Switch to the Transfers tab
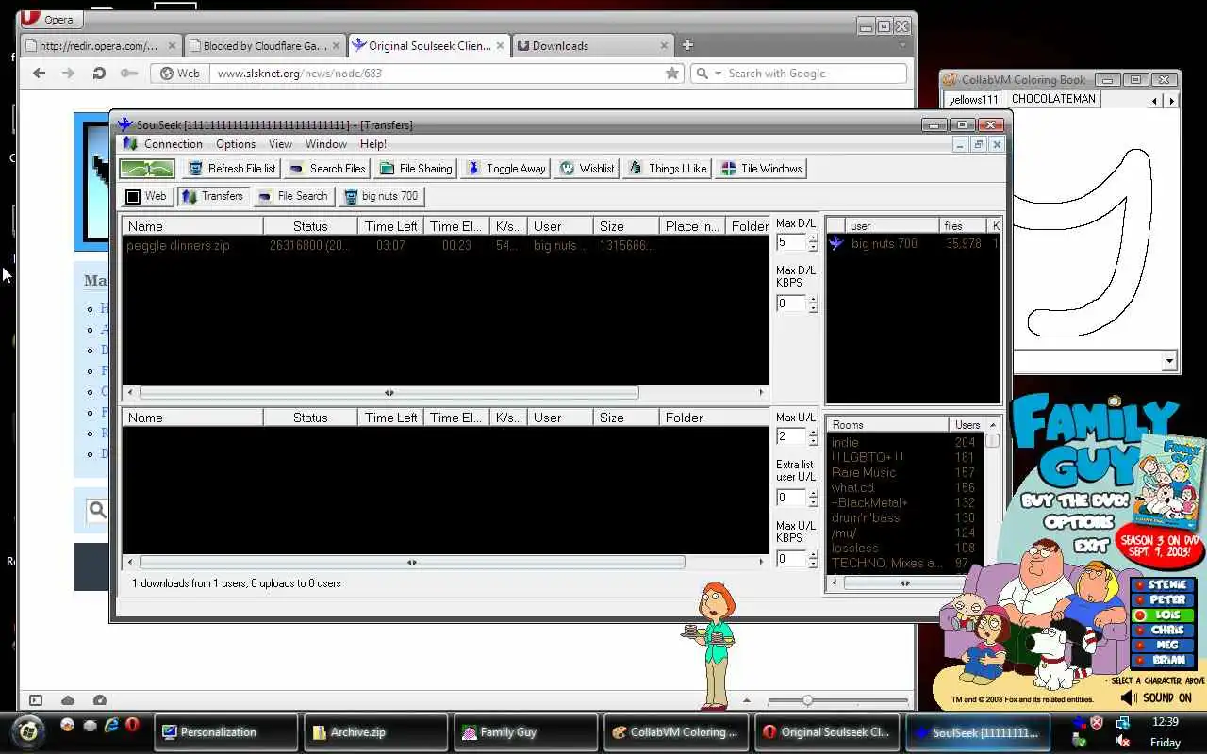 tap(213, 196)
